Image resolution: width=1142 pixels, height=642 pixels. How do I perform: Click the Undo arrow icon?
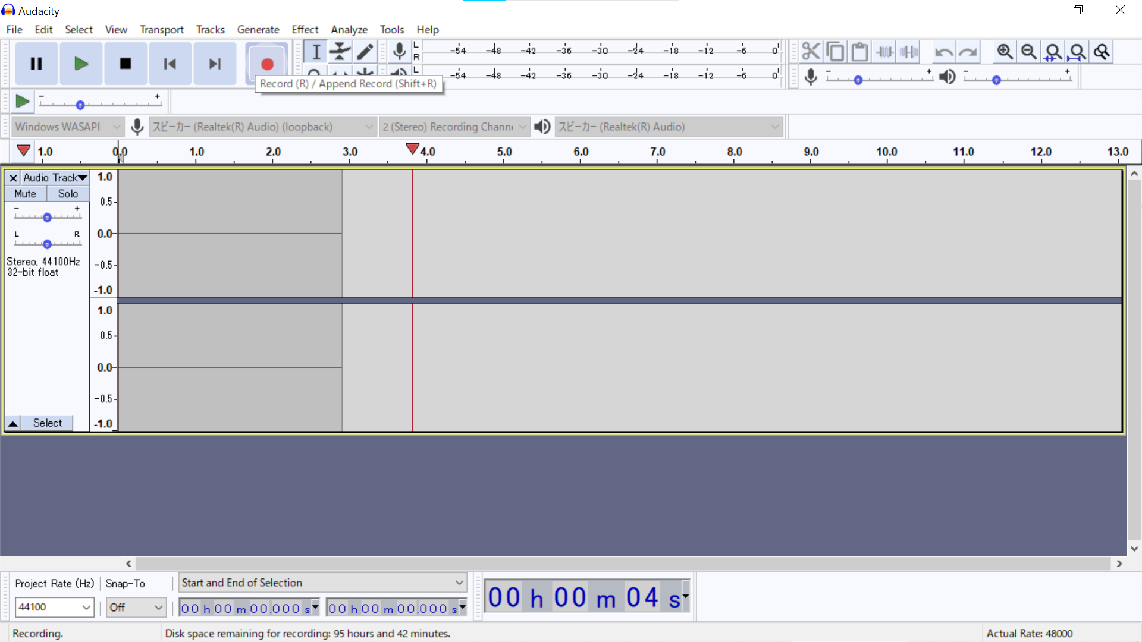tap(943, 52)
